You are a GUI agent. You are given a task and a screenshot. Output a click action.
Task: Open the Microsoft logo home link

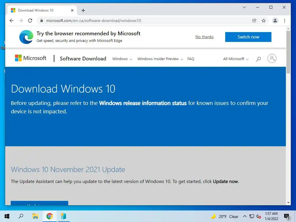31,58
